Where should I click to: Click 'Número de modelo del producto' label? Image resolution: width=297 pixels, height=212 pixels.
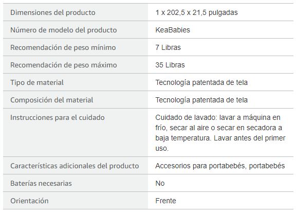63,30
